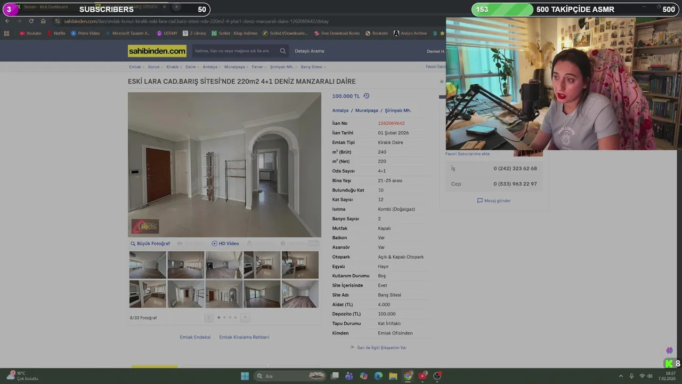Open the Microsoft Tasarım bookmark
The width and height of the screenshot is (682, 384).
pos(128,33)
